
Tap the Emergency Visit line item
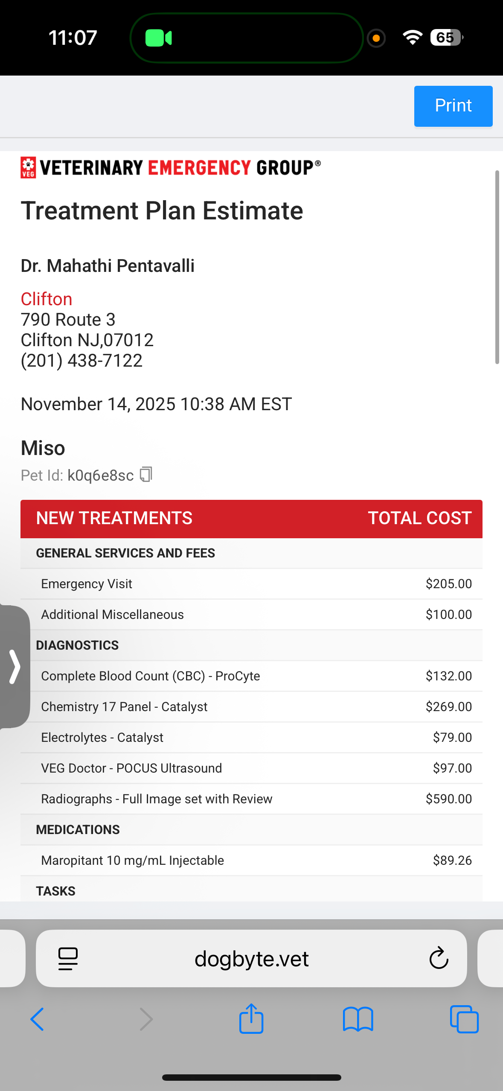coord(251,584)
